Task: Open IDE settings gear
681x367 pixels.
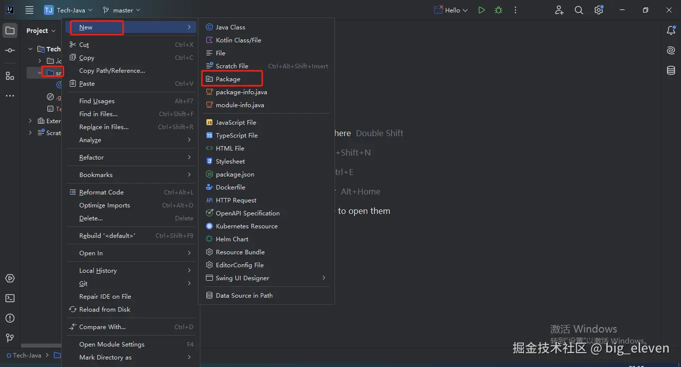Action: click(599, 10)
